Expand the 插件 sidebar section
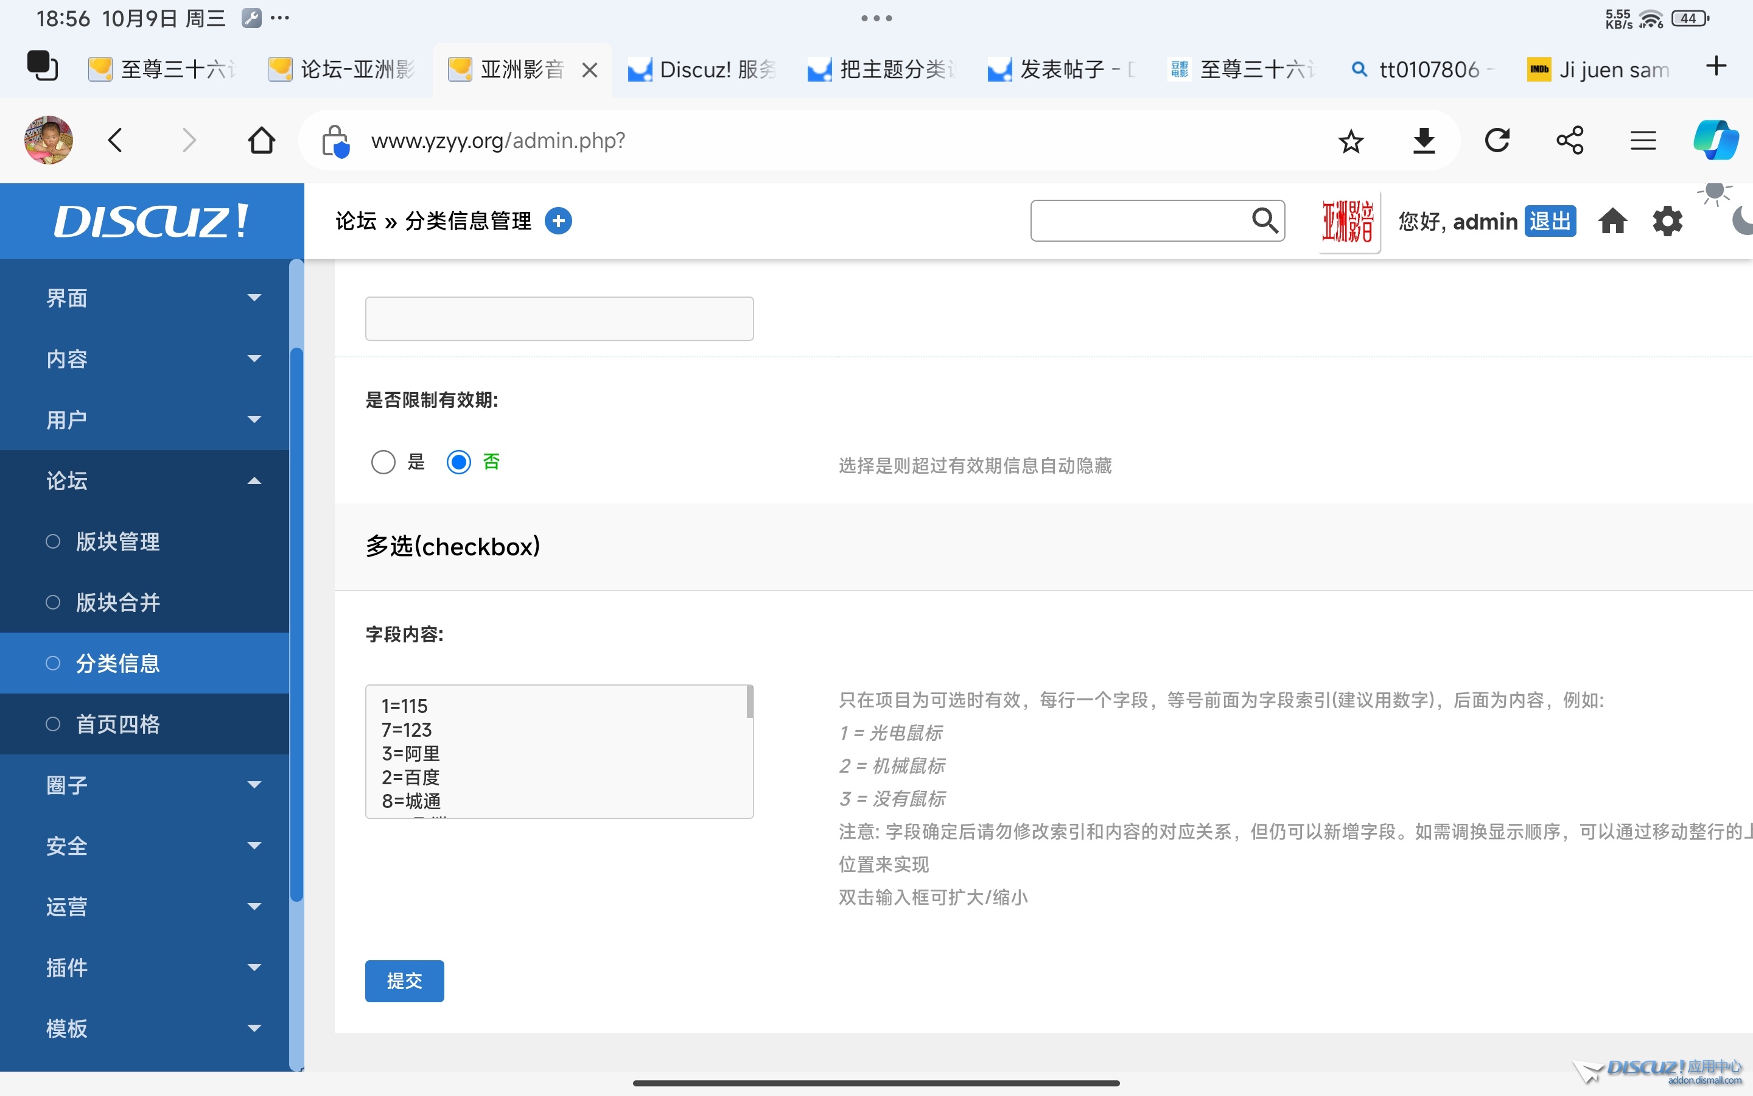Viewport: 1753px width, 1096px height. click(145, 968)
